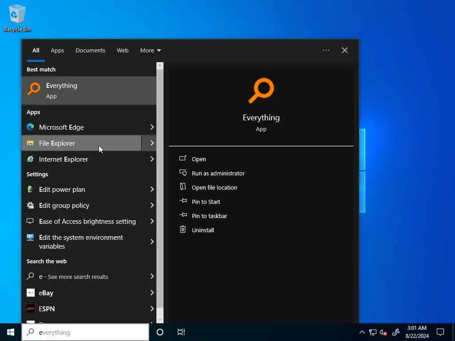Click the File Explorer icon in Apps list

pyautogui.click(x=30, y=143)
